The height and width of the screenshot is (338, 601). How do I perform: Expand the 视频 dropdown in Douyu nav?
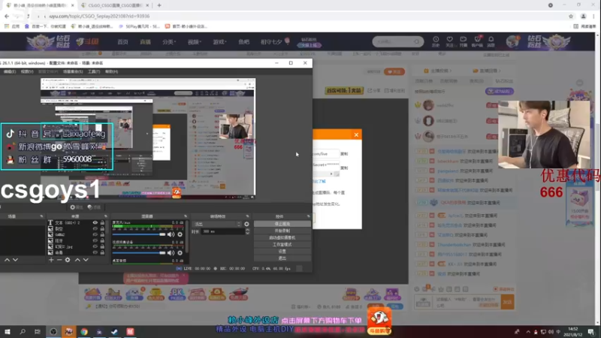(194, 42)
